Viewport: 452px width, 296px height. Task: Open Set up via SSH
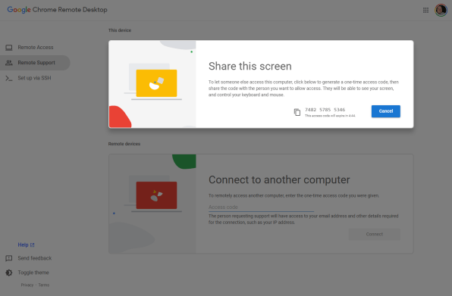click(x=35, y=78)
